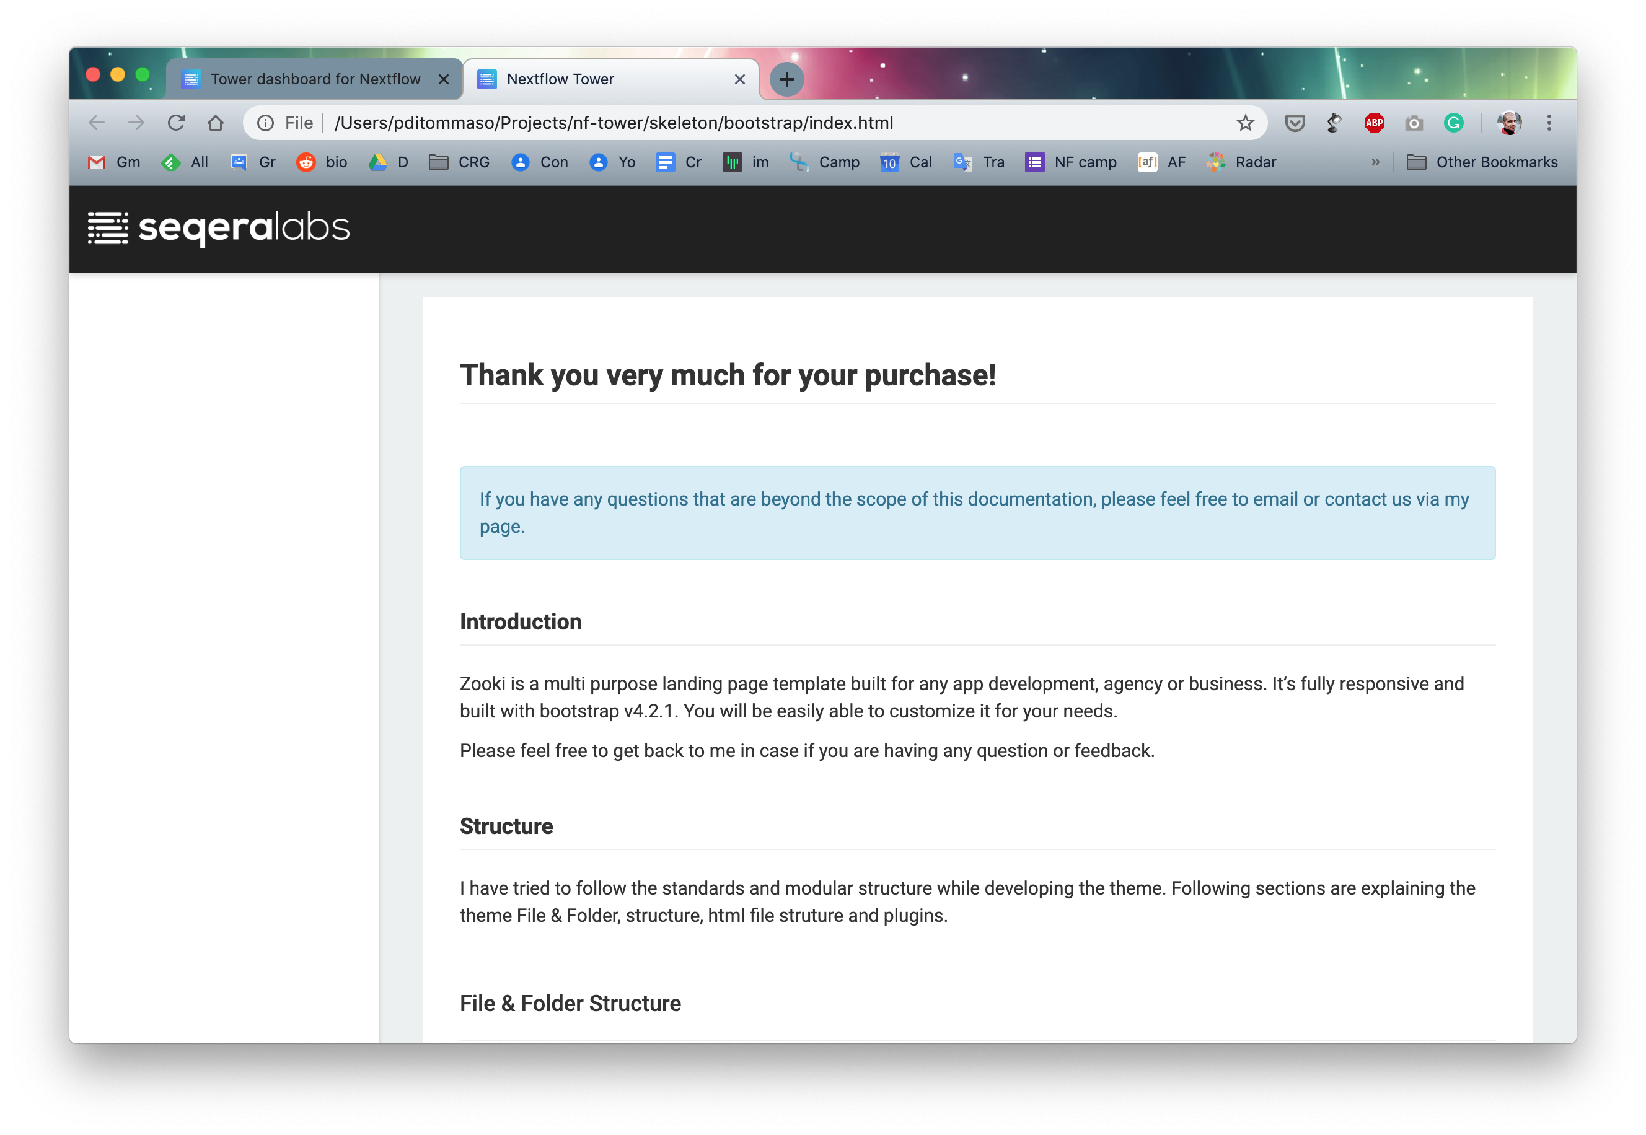Screen dimensions: 1646x1135
Task: Bookmark this page with star icon
Action: click(x=1245, y=123)
